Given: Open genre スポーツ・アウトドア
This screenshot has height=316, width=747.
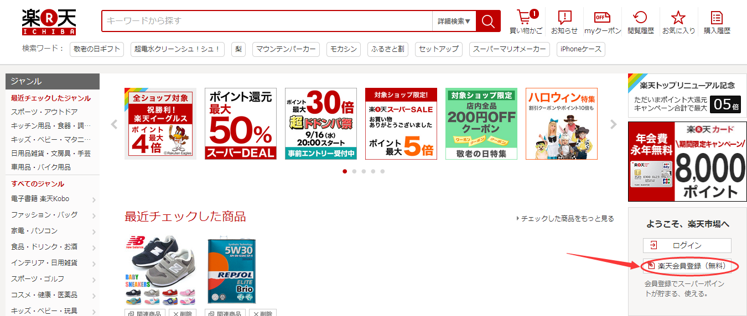Looking at the screenshot, I should (44, 112).
